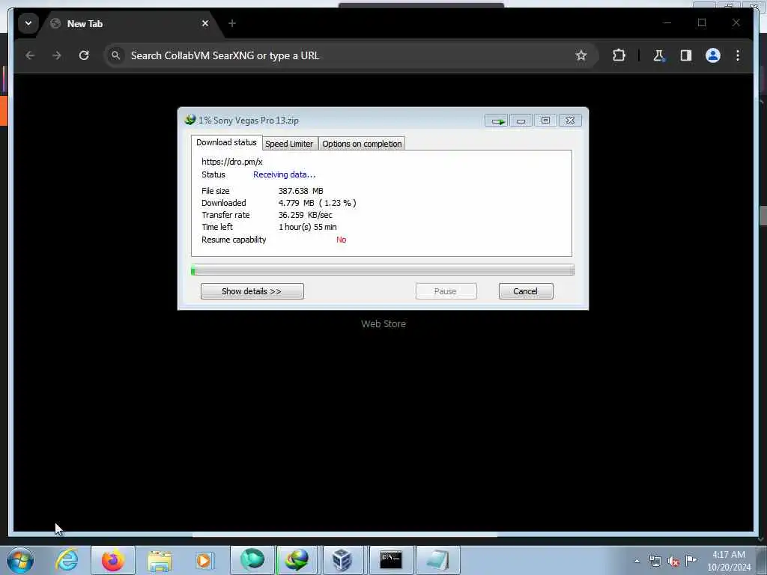Click the Show desktop strip beside the clock

click(762, 560)
